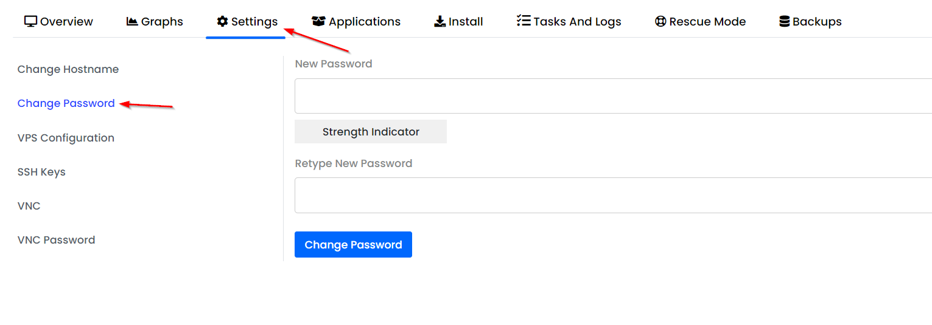Open the VNC Password settings entry
Screen dimensions: 932x325
click(57, 240)
